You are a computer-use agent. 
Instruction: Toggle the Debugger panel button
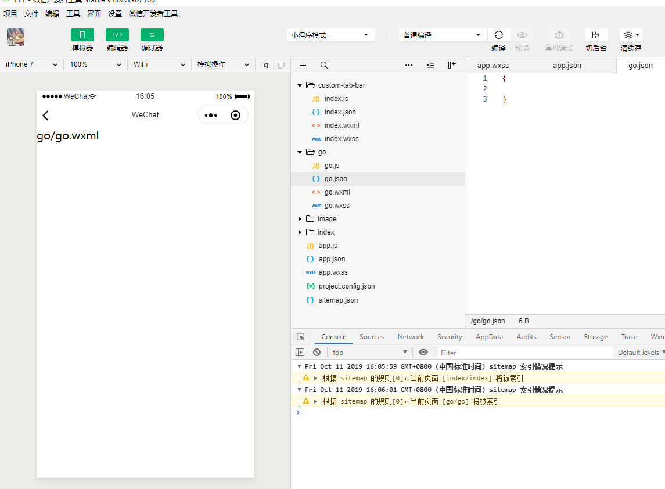[152, 35]
